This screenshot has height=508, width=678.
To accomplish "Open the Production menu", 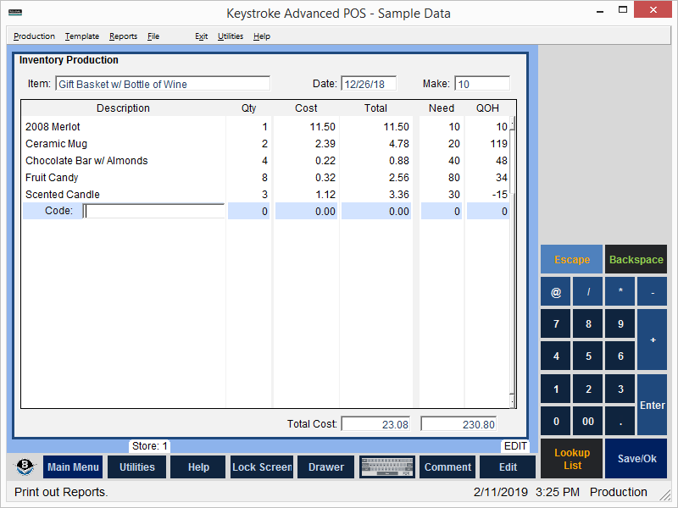I will pyautogui.click(x=34, y=36).
